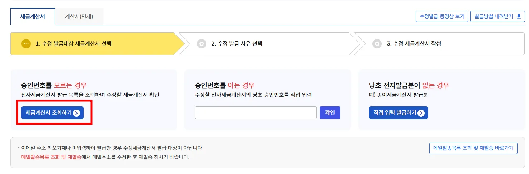Open the 계산서(면세) tab
The image size is (529, 174).
(79, 16)
